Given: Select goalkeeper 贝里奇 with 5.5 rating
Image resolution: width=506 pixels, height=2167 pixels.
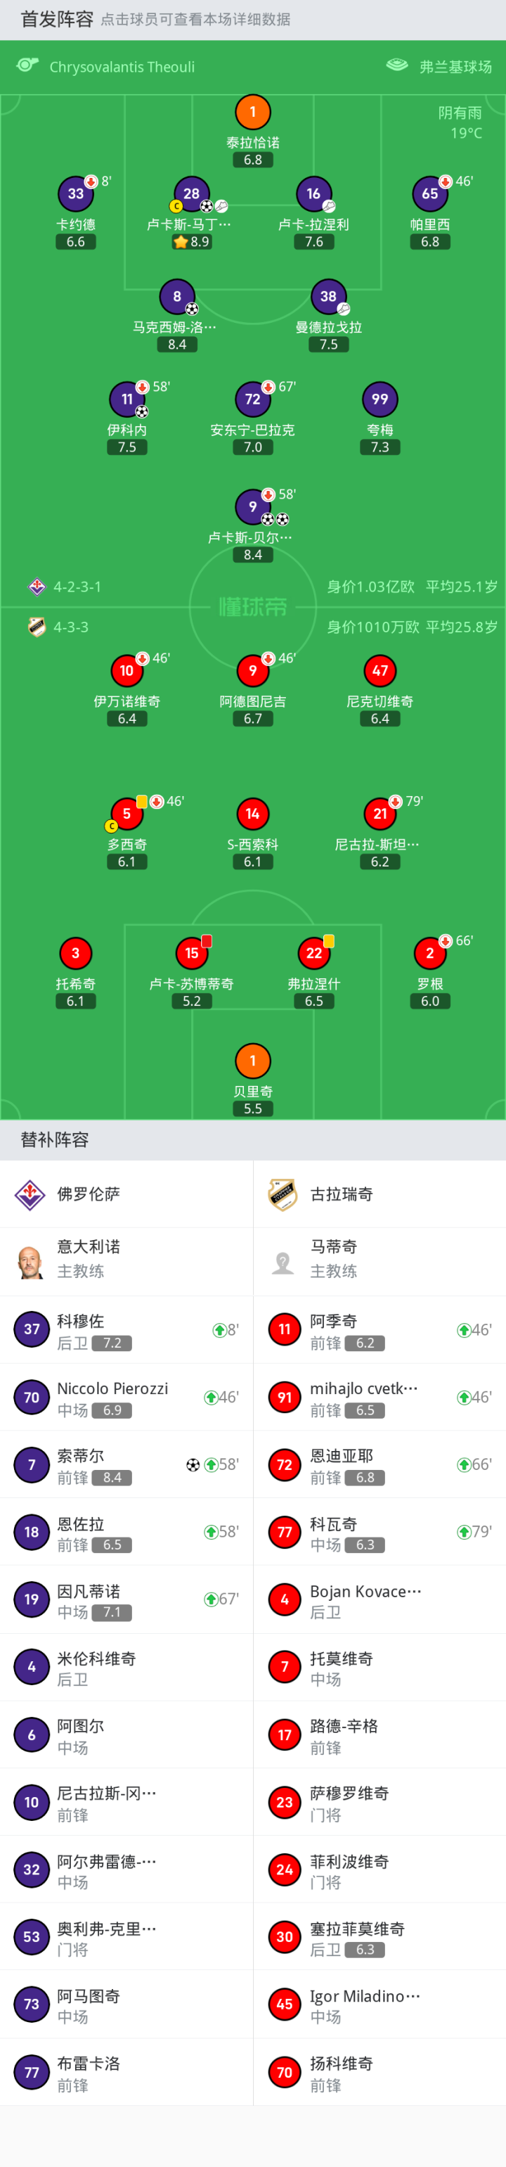Looking at the screenshot, I should click(x=252, y=1061).
